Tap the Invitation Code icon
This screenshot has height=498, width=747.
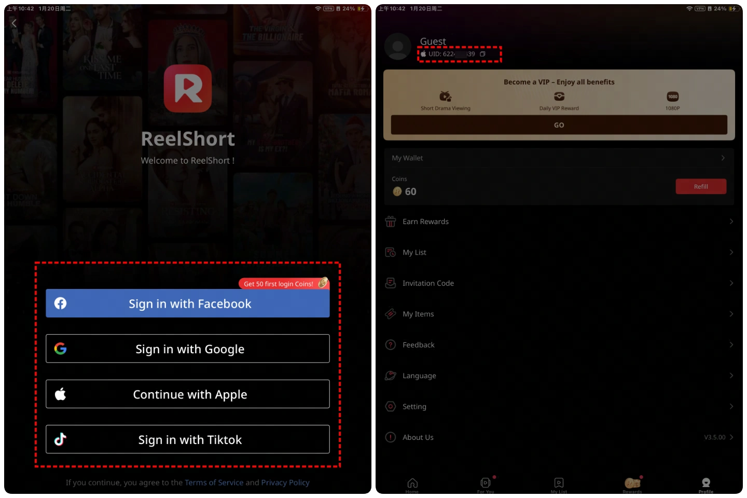pos(391,283)
